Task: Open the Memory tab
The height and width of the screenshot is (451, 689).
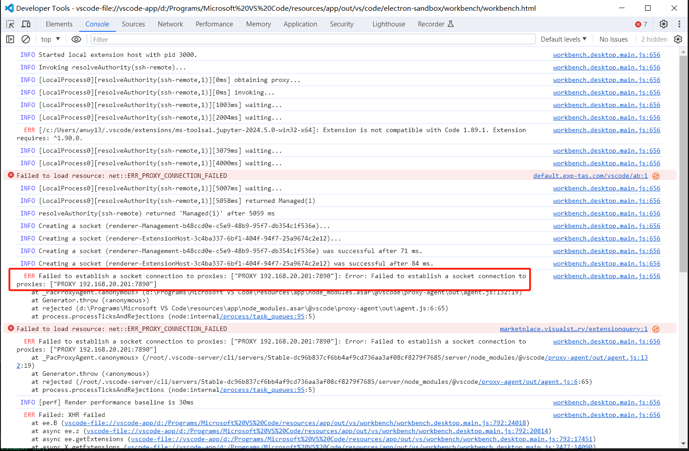Action: pos(258,24)
